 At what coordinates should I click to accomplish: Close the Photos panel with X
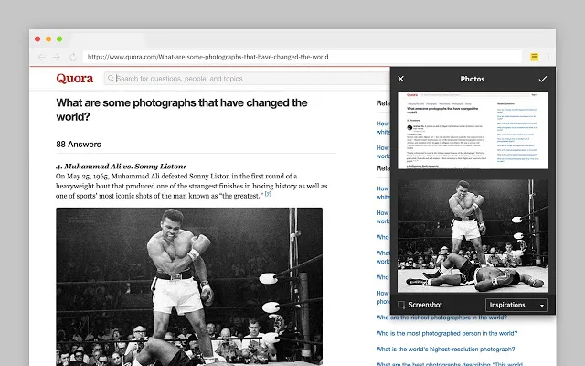point(400,79)
